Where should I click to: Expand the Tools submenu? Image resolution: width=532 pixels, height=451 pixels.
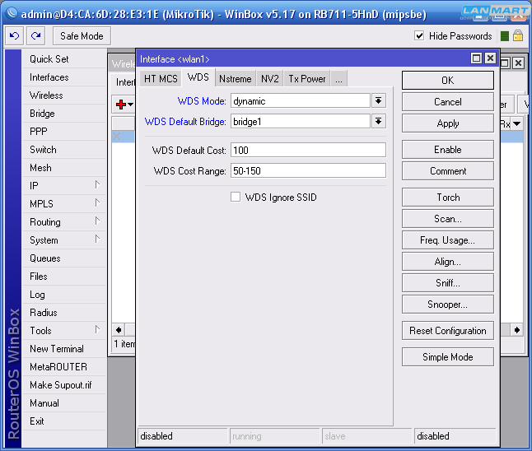[97, 330]
